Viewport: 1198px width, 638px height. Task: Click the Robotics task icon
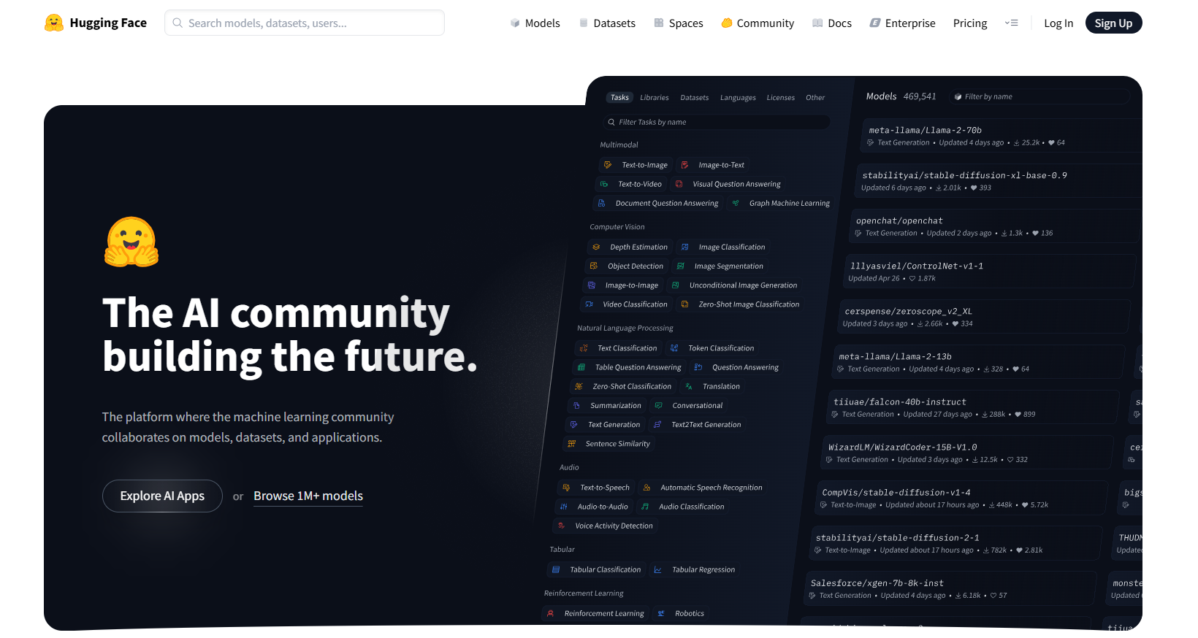coord(661,613)
